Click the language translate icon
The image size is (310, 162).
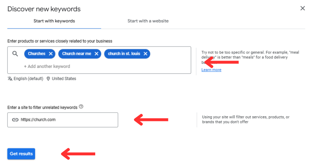[x=10, y=79]
